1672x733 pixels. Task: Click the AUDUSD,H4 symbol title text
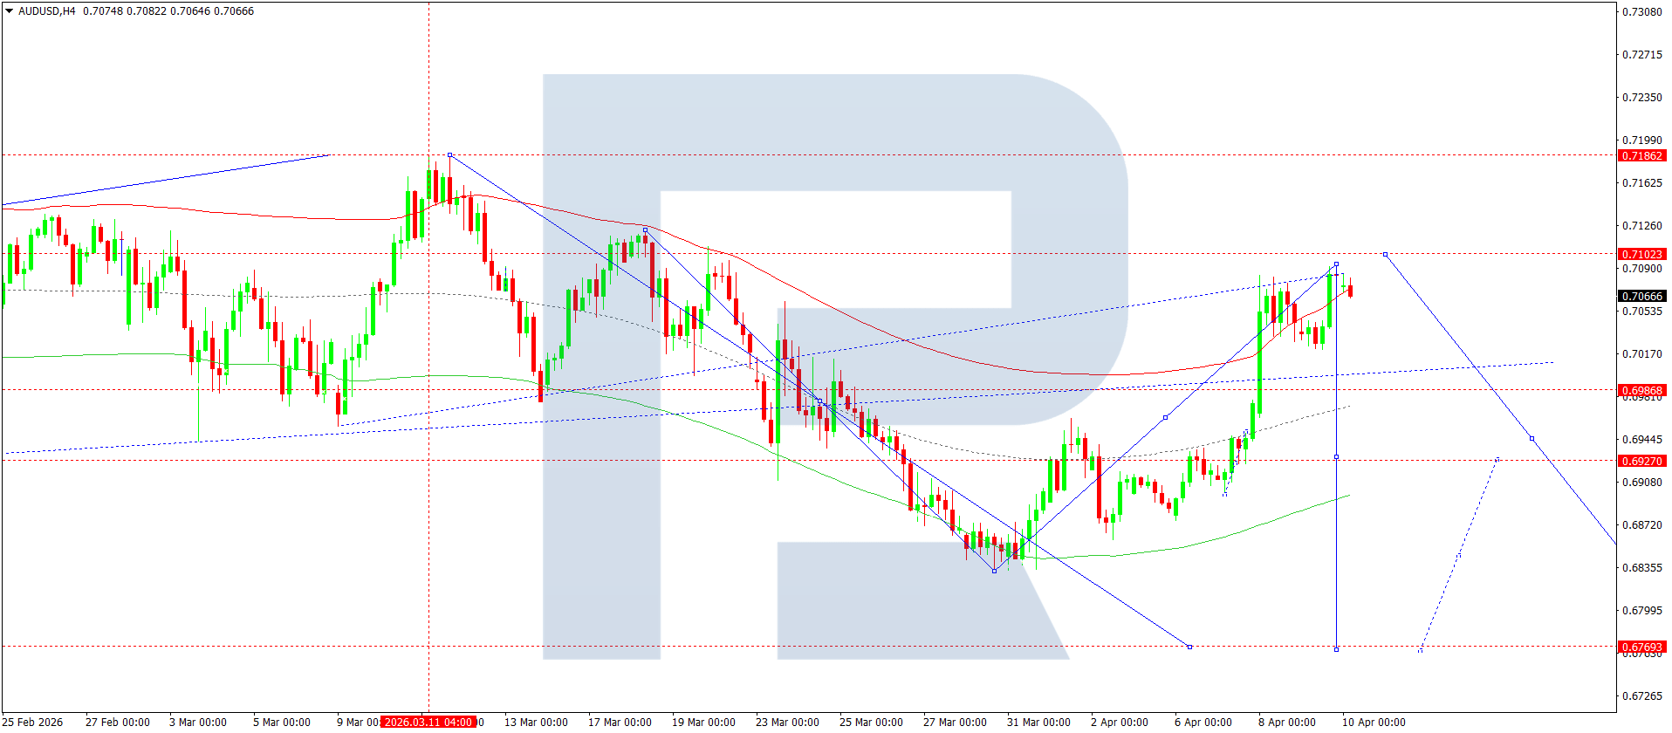tap(46, 11)
